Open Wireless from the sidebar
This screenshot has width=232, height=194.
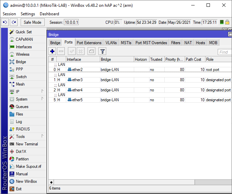[27, 54]
